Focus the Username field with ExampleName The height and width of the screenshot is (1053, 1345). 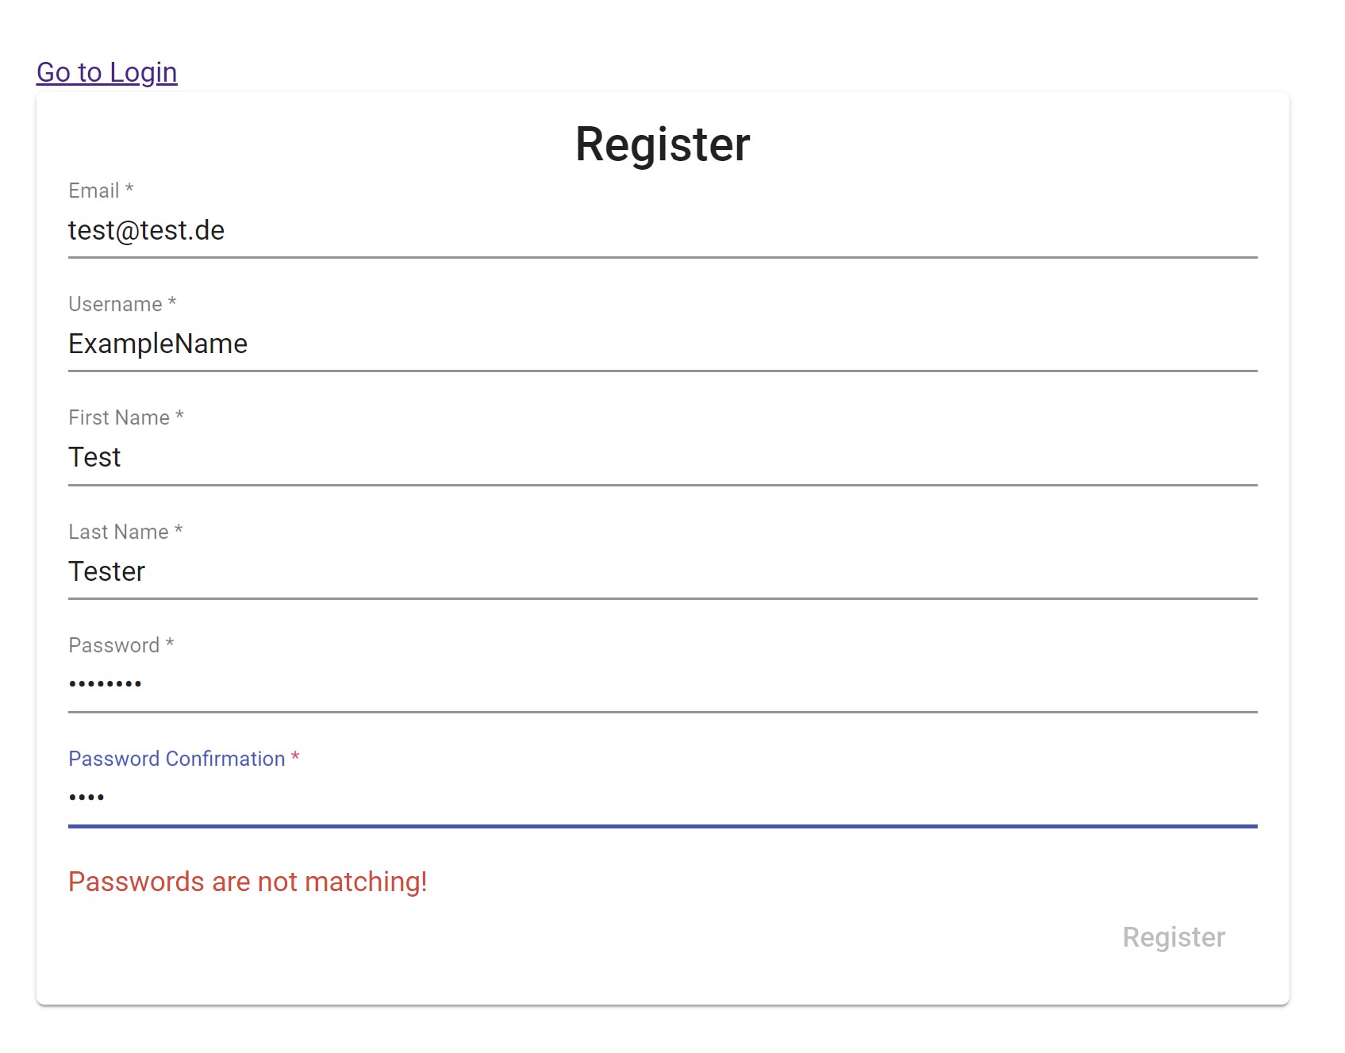coord(662,344)
